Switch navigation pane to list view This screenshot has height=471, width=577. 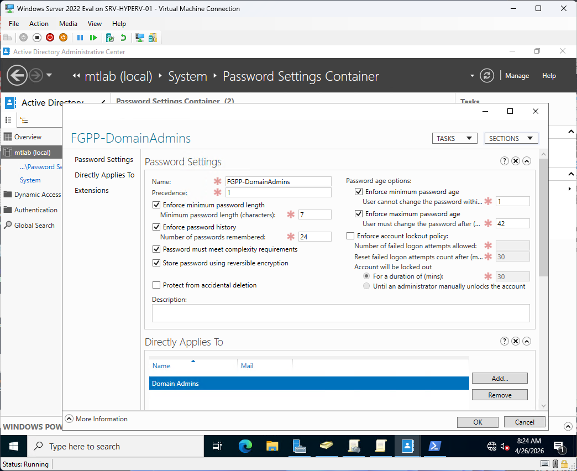(x=8, y=120)
